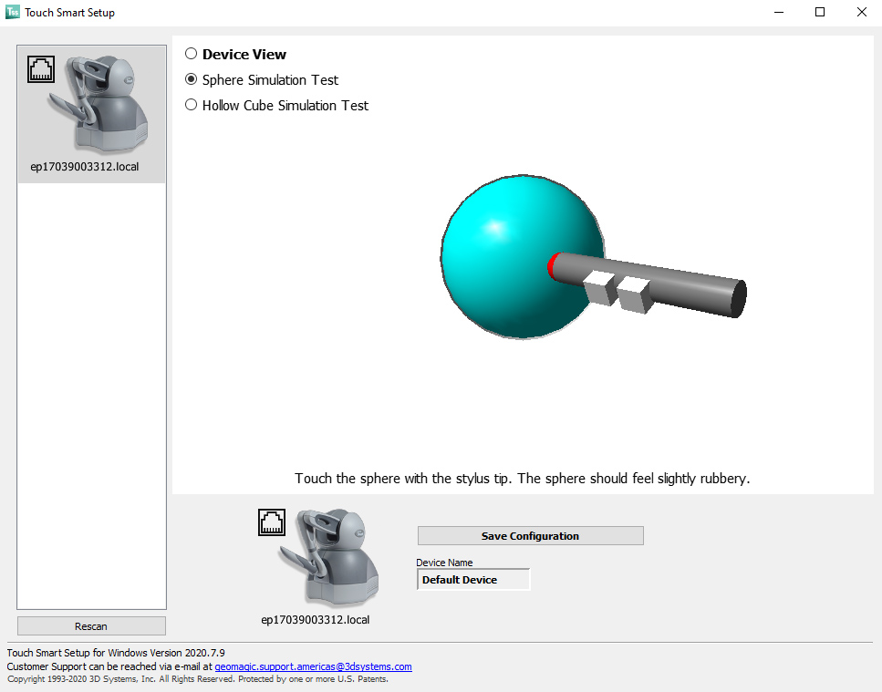Select the Sphere Simulation Test option
This screenshot has height=692, width=882.
(192, 80)
